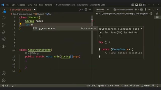Open the Extensions view
The width and height of the screenshot is (161, 90).
[4, 39]
